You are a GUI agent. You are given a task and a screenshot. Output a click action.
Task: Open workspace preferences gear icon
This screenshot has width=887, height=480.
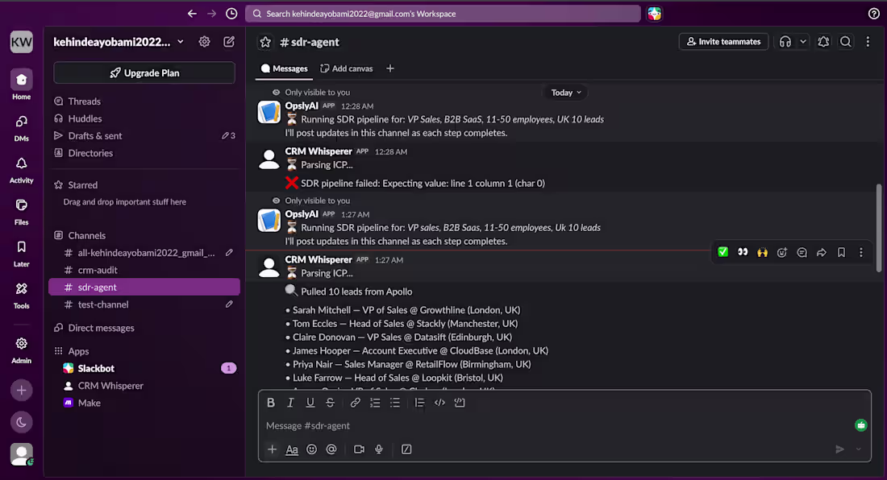(x=204, y=42)
